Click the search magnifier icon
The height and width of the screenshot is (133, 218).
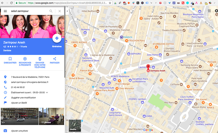tap(51, 11)
